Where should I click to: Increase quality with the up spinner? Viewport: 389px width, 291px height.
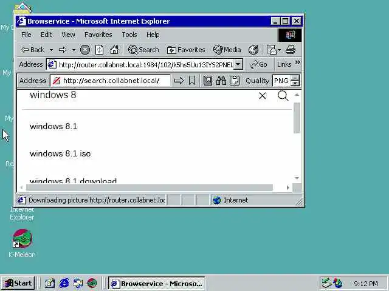click(x=295, y=78)
